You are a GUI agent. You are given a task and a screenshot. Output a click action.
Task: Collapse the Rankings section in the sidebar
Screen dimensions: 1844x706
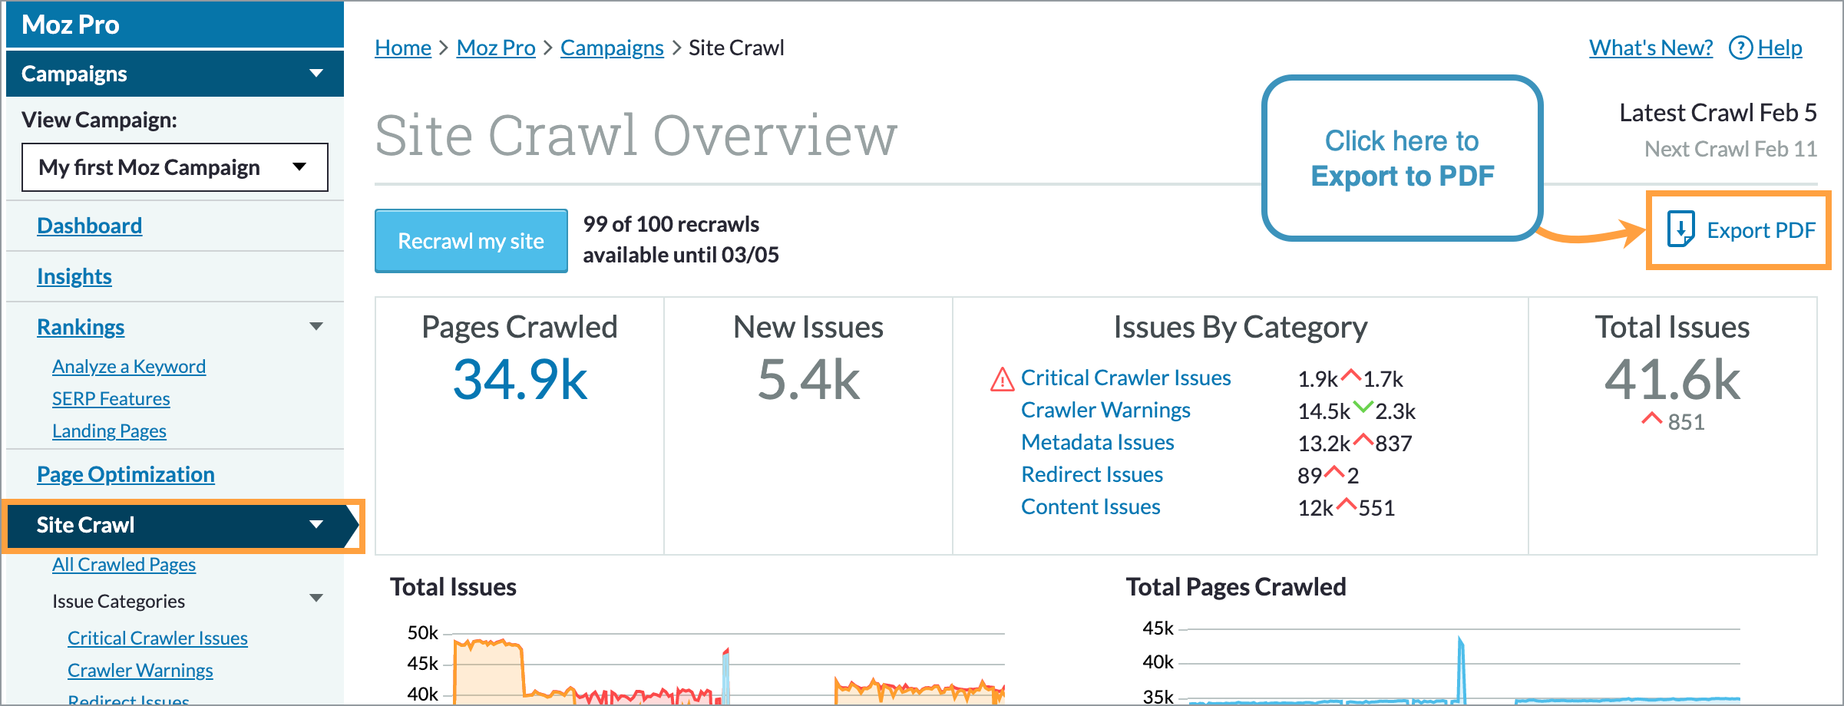click(317, 326)
